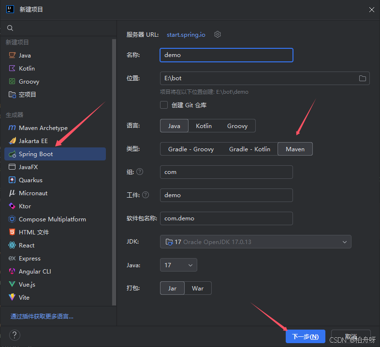The height and width of the screenshot is (347, 380).
Task: Open start.spring.io server URL link
Action: (186, 35)
